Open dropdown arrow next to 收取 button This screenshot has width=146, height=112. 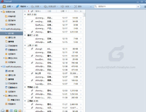[12, 7]
